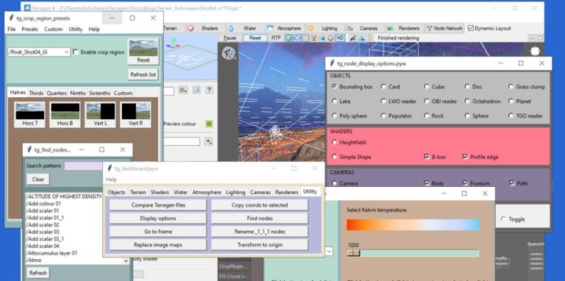
Task: Uncheck the B-box shader checkbox
Action: pyautogui.click(x=427, y=157)
